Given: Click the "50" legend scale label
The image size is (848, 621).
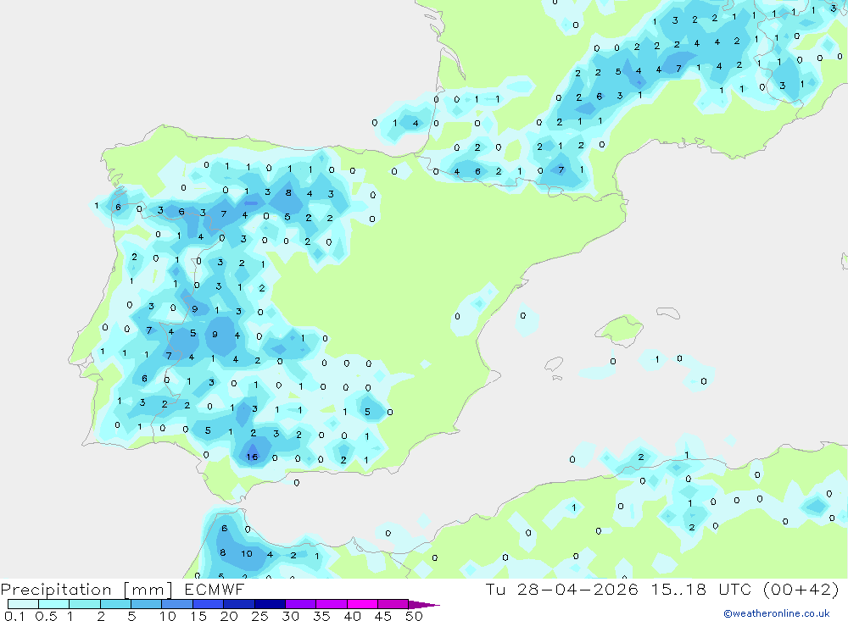Looking at the screenshot, I should point(414,616).
